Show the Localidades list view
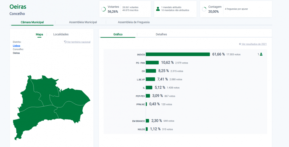 61,34
